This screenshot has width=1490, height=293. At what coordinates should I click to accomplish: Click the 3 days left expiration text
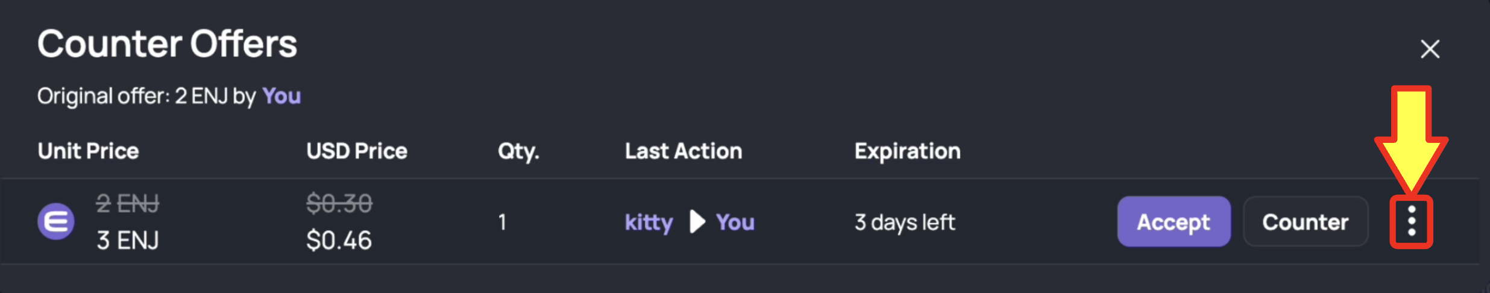(905, 222)
